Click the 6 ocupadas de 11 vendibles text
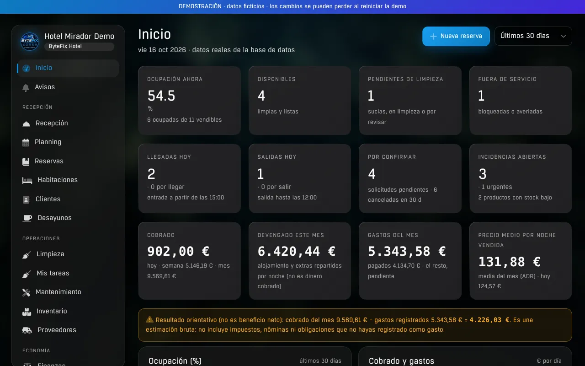 [x=184, y=120]
